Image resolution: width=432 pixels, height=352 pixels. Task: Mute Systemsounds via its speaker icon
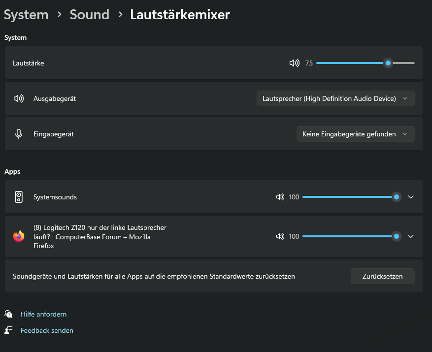tap(280, 197)
